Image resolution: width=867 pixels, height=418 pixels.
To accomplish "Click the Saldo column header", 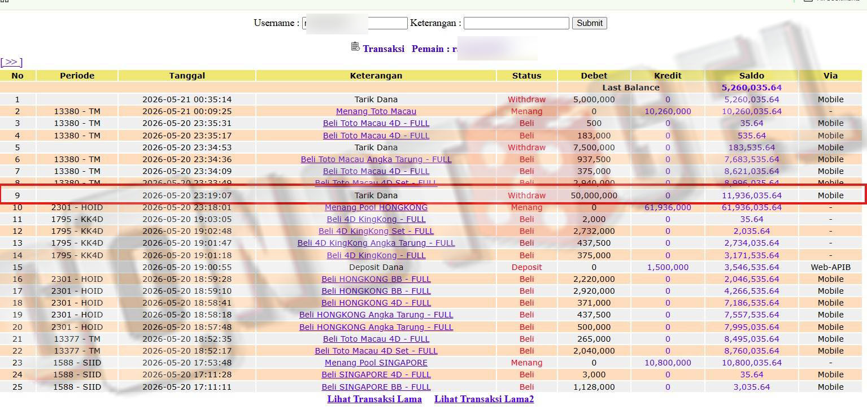I will [752, 76].
